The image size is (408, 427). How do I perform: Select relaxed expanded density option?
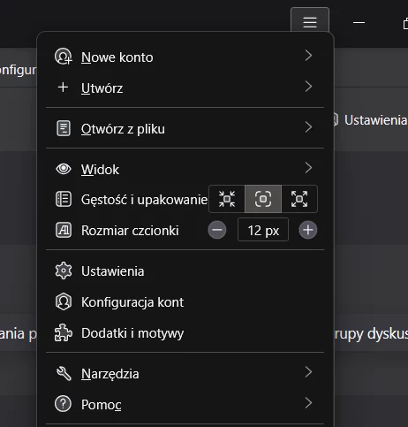pyautogui.click(x=299, y=199)
